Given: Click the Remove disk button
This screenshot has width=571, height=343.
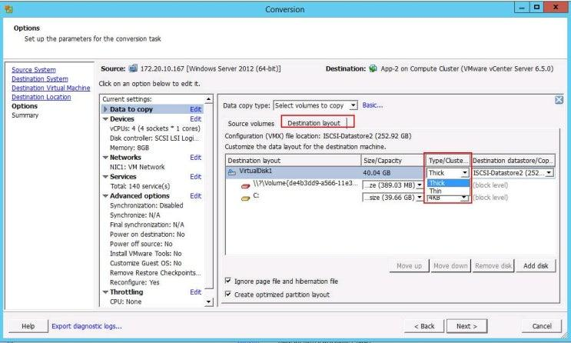Looking at the screenshot, I should [x=493, y=266].
